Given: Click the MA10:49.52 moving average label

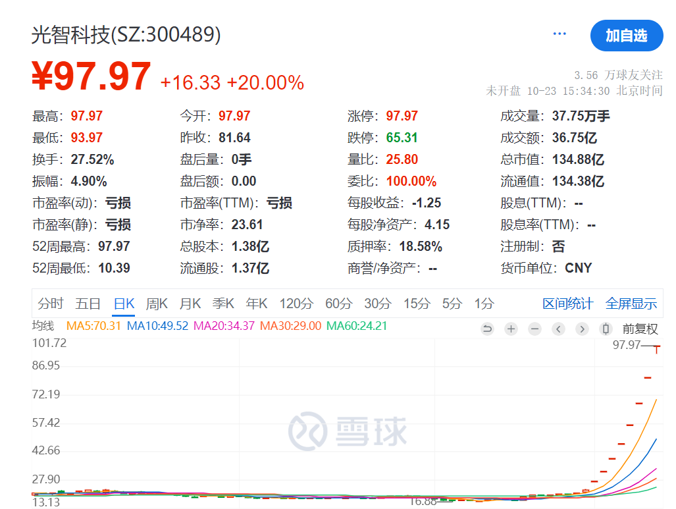Looking at the screenshot, I should coord(157,326).
